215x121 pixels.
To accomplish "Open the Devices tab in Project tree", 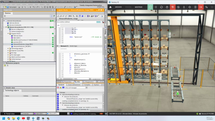I will click(x=8, y=13).
